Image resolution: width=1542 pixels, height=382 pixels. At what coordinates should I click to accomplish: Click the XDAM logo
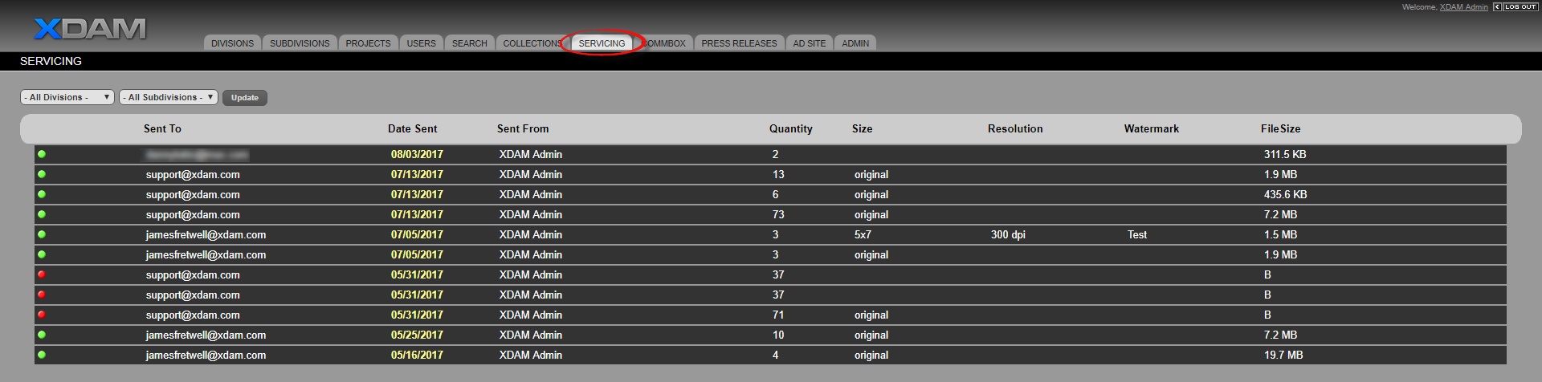pyautogui.click(x=90, y=30)
